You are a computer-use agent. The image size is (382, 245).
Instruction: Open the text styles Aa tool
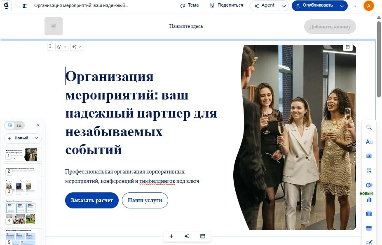tap(369, 142)
